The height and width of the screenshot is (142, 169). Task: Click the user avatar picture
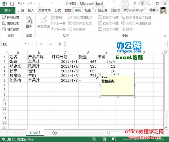point(163,10)
